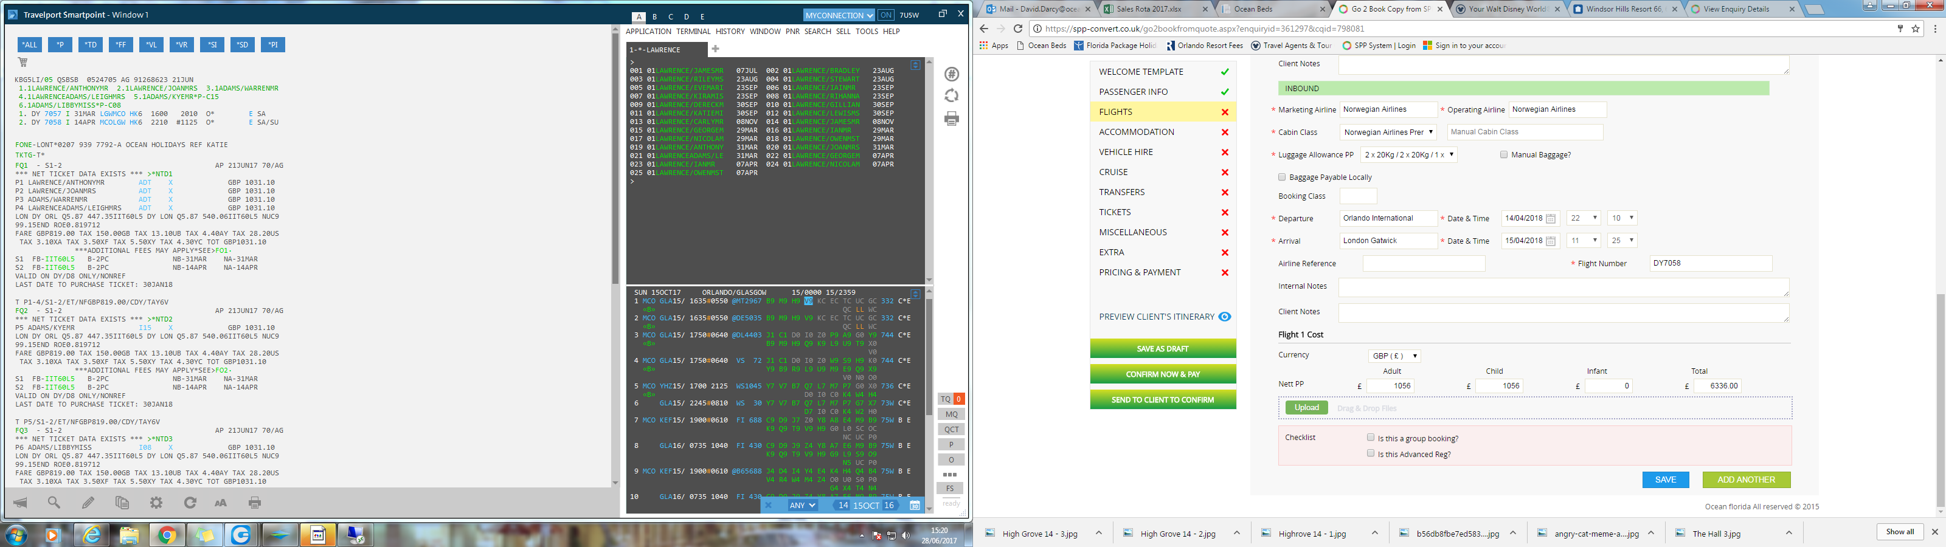This screenshot has width=1946, height=547.
Task: Click the green SAVE AS DRAFT button
Action: tap(1163, 349)
